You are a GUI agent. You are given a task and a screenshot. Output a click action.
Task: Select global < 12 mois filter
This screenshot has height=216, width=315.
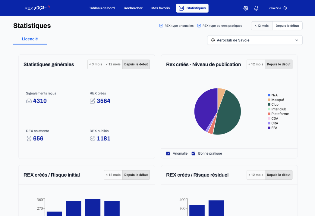click(x=262, y=26)
